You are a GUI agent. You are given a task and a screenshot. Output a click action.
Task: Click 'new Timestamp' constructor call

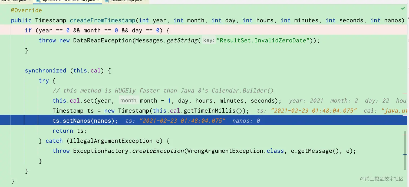click(127, 111)
